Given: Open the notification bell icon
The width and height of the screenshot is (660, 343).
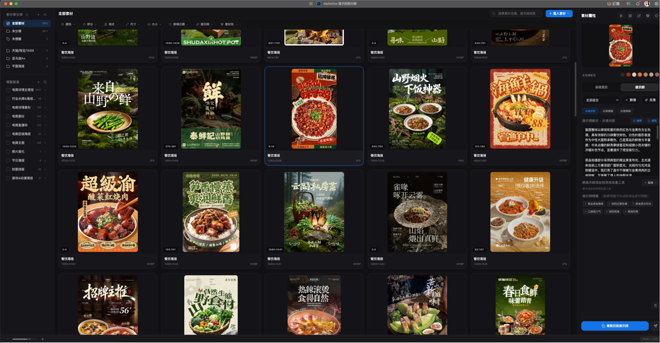Looking at the screenshot, I should pyautogui.click(x=638, y=3).
